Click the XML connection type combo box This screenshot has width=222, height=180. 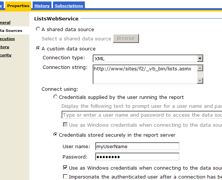[148, 59]
